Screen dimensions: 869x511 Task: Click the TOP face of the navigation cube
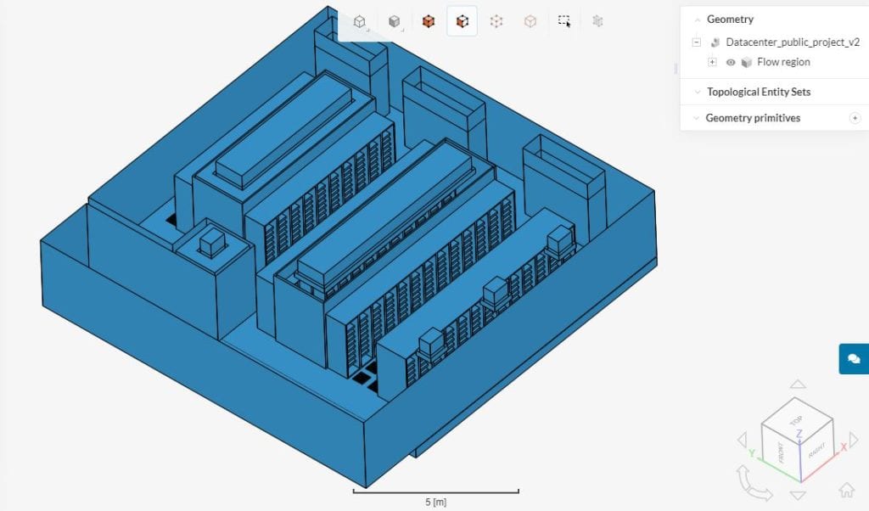point(796,418)
